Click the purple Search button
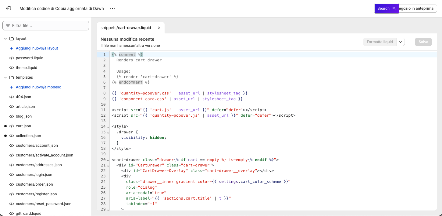Viewport: 442px width, 216px height. coord(387,9)
